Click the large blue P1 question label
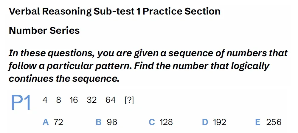 point(21,102)
